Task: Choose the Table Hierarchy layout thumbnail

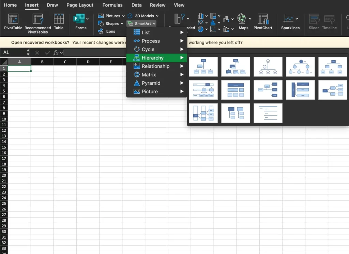Action: click(236, 90)
